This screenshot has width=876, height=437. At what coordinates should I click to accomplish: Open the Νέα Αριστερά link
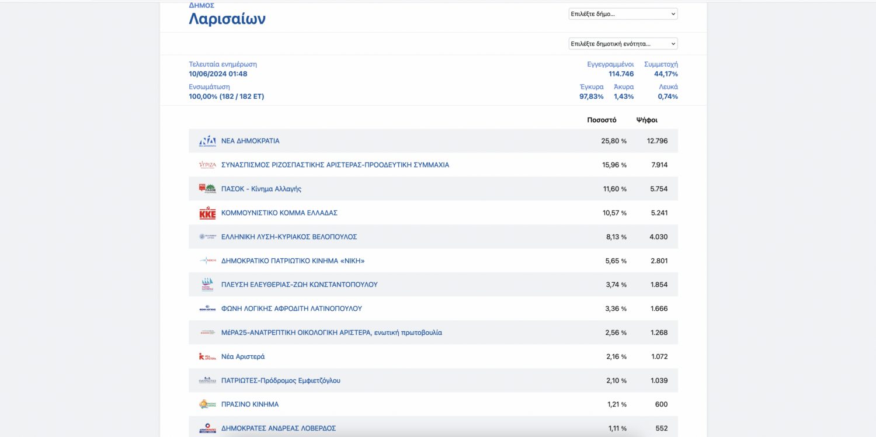click(243, 356)
